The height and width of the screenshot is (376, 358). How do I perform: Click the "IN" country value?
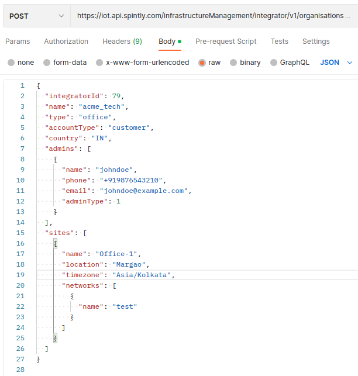pos(99,139)
